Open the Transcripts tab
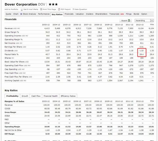 (x=114, y=14)
